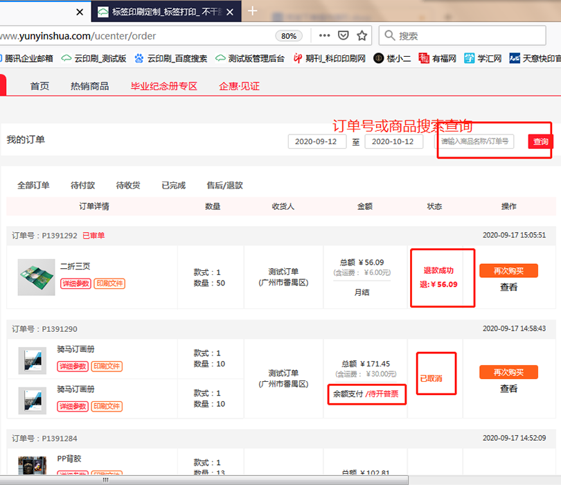The width and height of the screenshot is (561, 485).
Task: Select the 售后/退款 order tab
Action: [x=224, y=185]
